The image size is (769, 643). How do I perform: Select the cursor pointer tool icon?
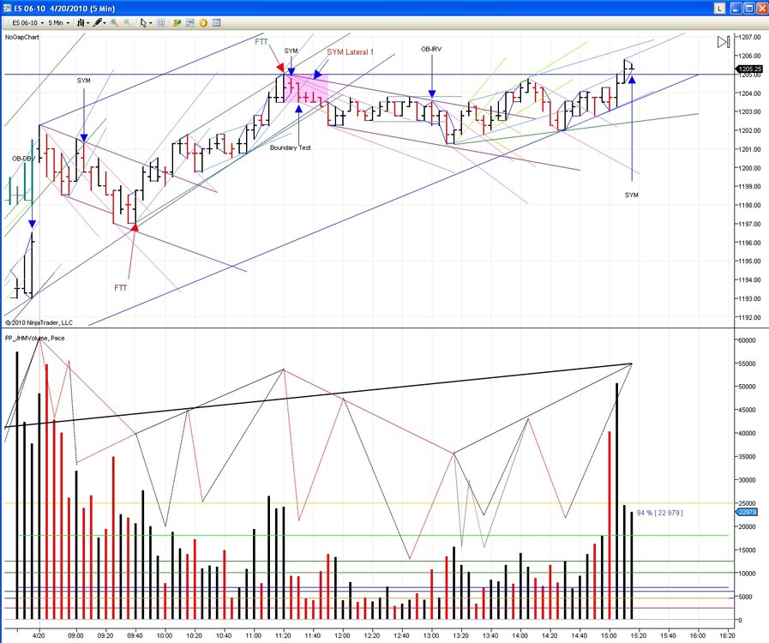pyautogui.click(x=143, y=22)
